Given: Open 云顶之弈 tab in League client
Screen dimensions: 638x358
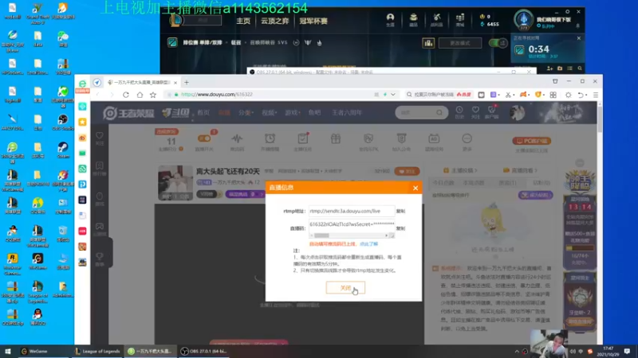Looking at the screenshot, I should click(x=274, y=21).
